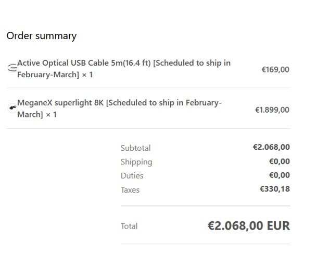The height and width of the screenshot is (274, 329).
Task: Click the Shipping label
Action: pos(136,162)
